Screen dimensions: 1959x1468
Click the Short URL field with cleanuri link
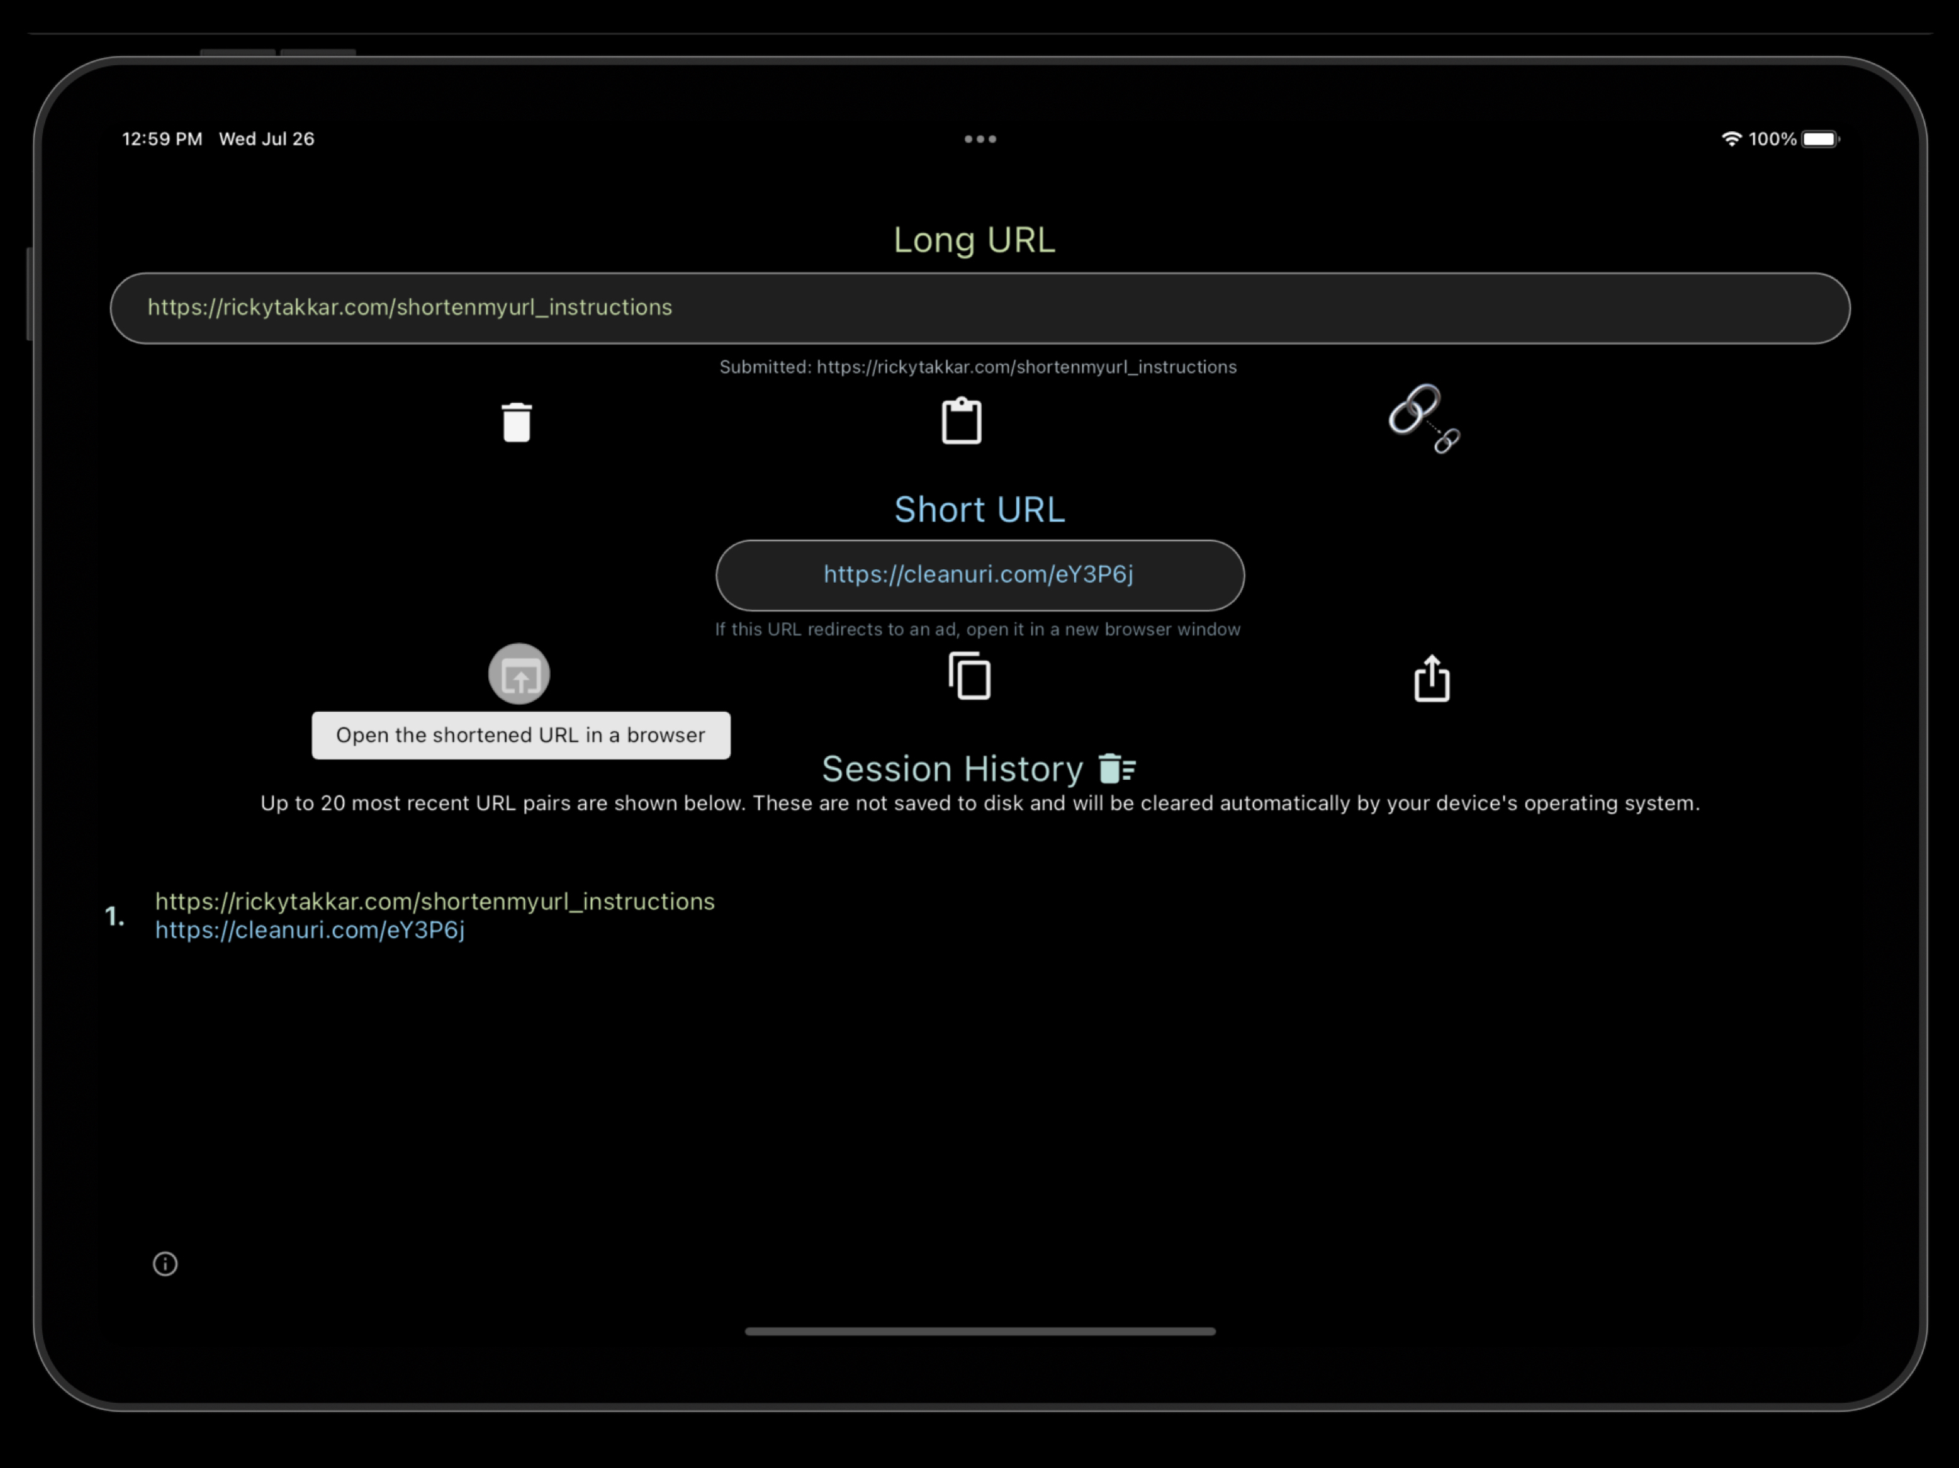coord(979,575)
